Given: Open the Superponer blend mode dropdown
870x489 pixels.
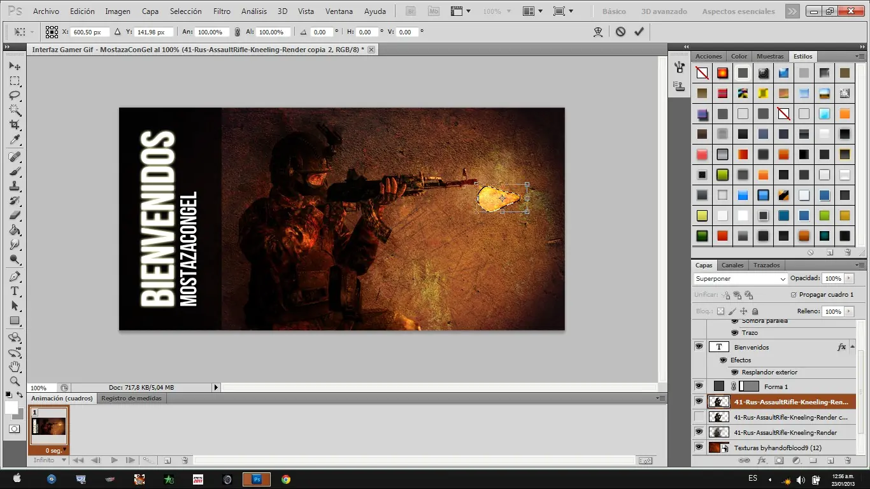Looking at the screenshot, I should [x=783, y=278].
